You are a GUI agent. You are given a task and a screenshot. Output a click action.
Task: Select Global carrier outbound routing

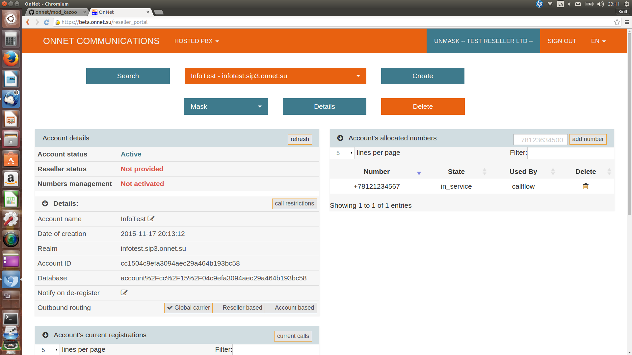coord(188,308)
